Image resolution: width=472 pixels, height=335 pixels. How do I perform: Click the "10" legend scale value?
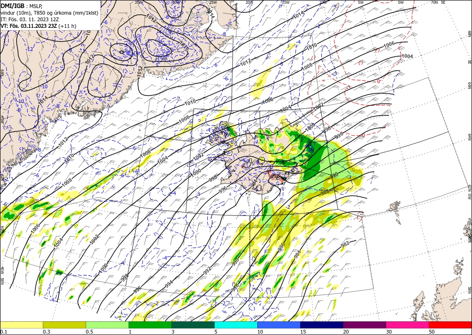(x=260, y=332)
